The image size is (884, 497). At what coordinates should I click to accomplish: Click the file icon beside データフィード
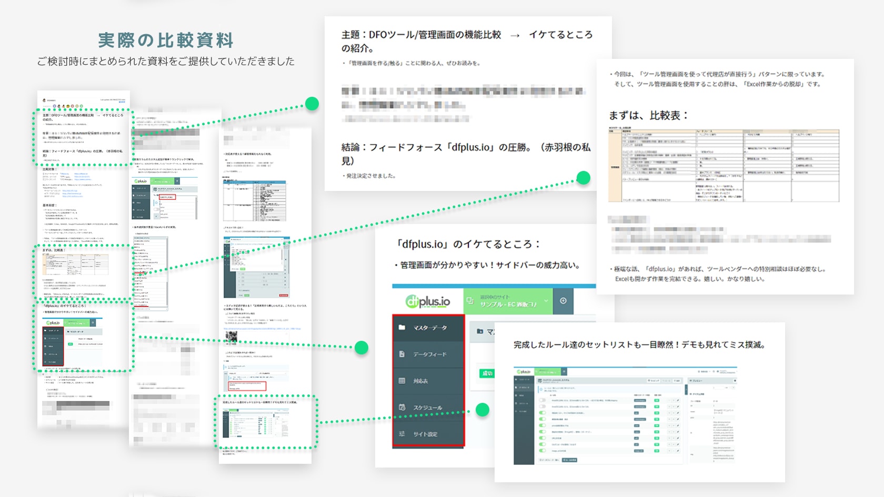(402, 354)
